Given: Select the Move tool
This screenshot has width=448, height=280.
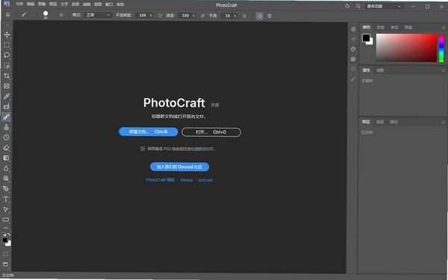Looking at the screenshot, I should (7, 34).
